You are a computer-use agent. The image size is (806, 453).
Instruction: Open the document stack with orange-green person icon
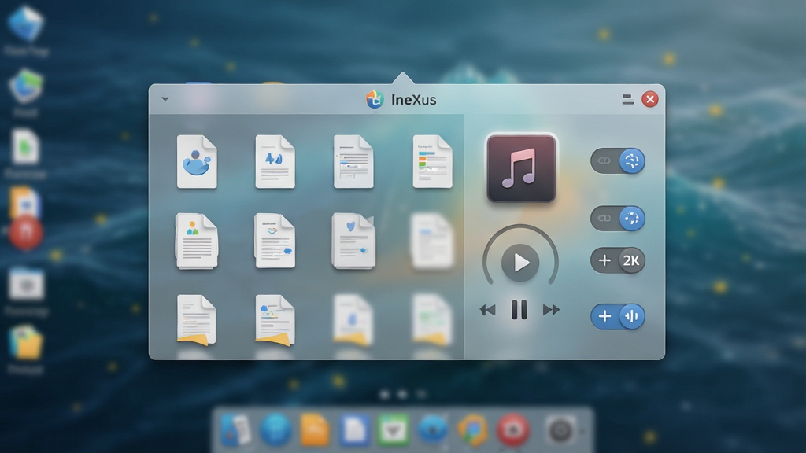point(196,241)
